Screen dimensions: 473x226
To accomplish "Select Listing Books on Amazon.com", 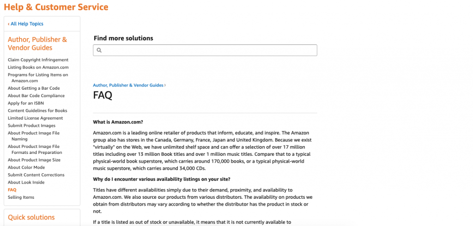I will tap(38, 67).
